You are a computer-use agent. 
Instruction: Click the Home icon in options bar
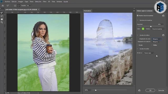[x=3, y=6]
